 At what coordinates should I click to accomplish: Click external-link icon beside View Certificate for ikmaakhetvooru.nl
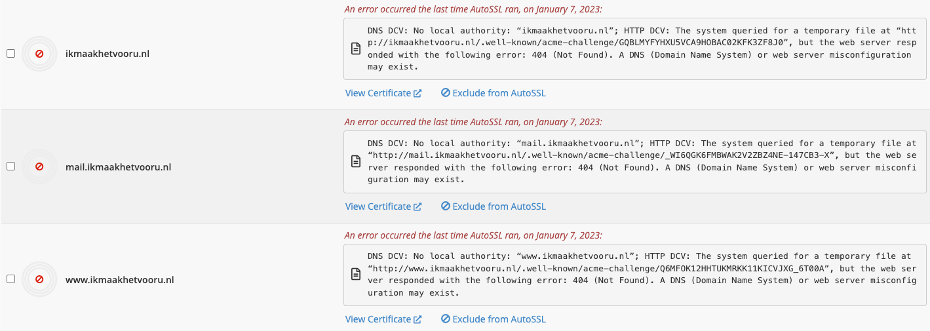pos(417,93)
